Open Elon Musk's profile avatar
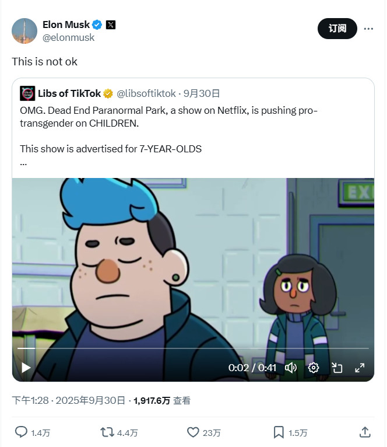Viewport: 387px width, 447px height. click(24, 31)
